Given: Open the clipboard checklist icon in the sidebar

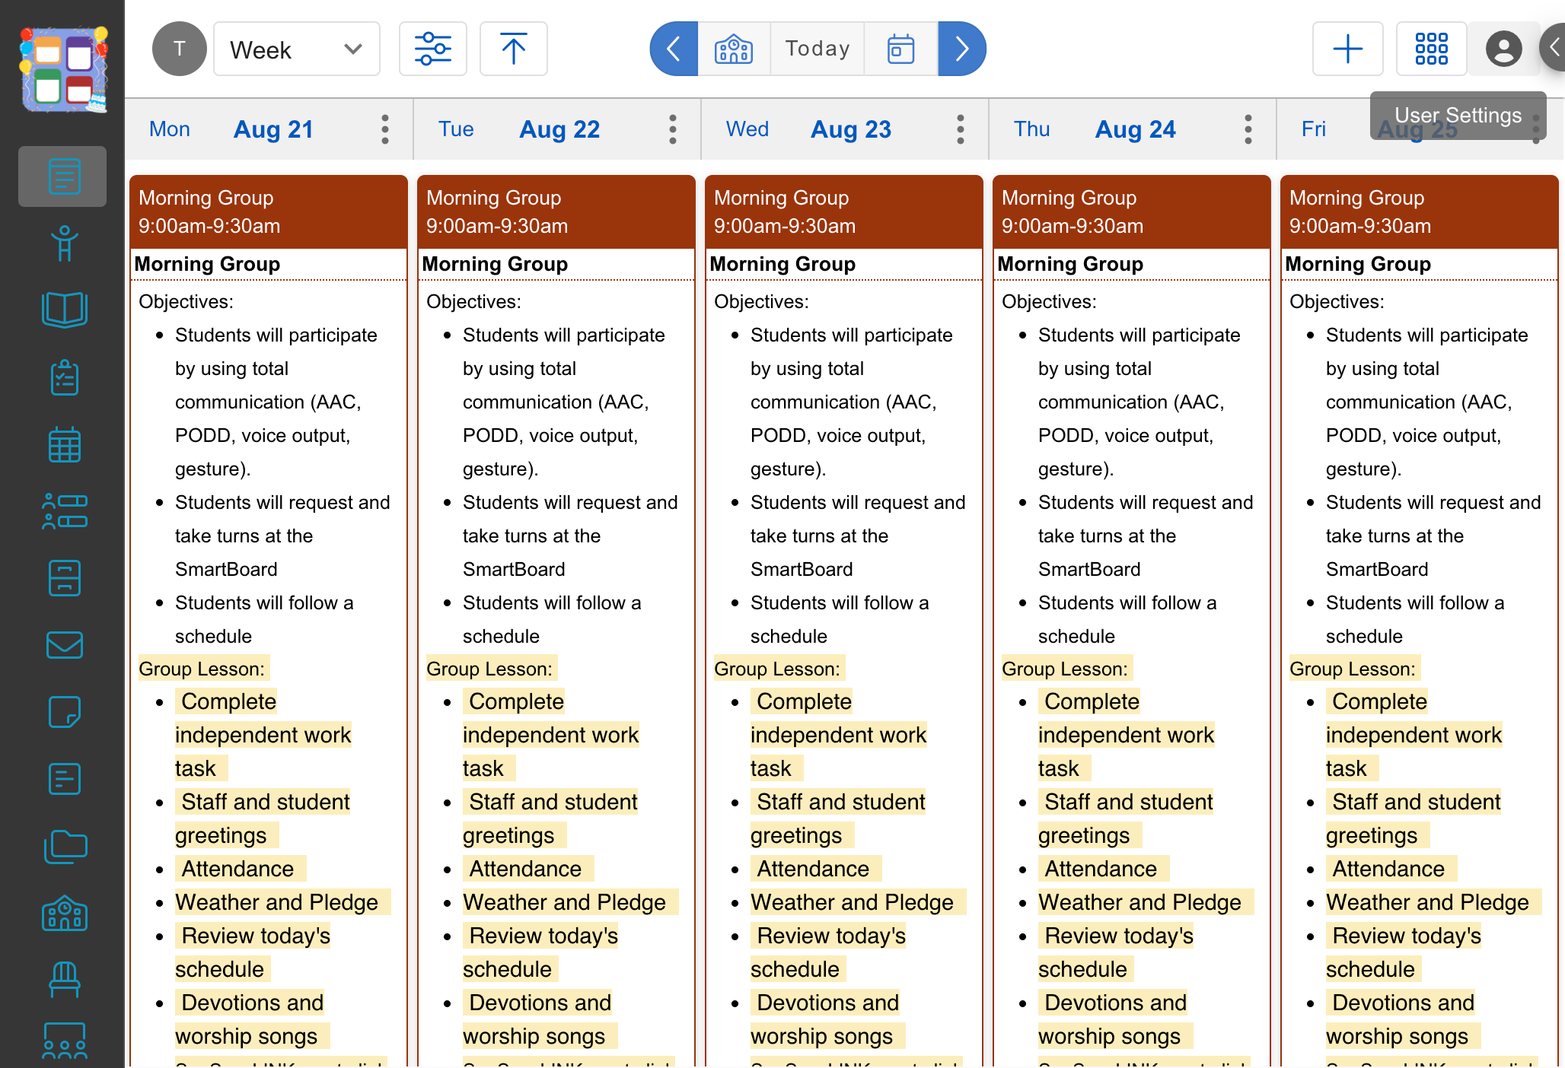Looking at the screenshot, I should pyautogui.click(x=64, y=377).
